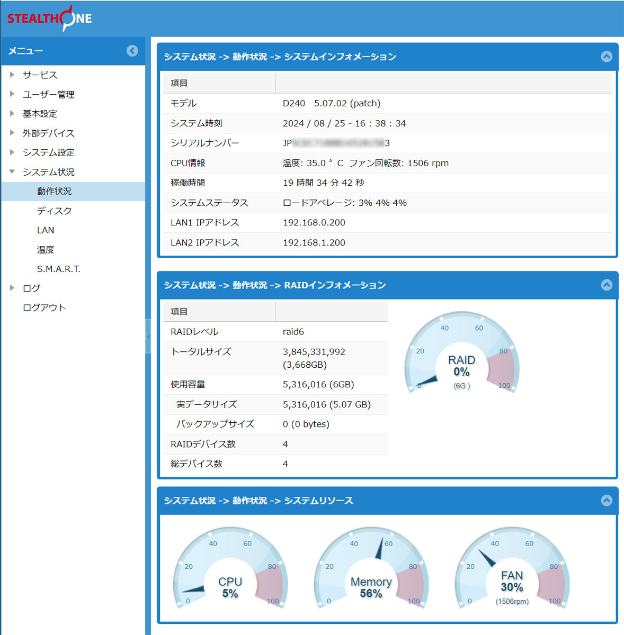
Task: Click the 項目 header in RAID table
Action: pyautogui.click(x=179, y=312)
